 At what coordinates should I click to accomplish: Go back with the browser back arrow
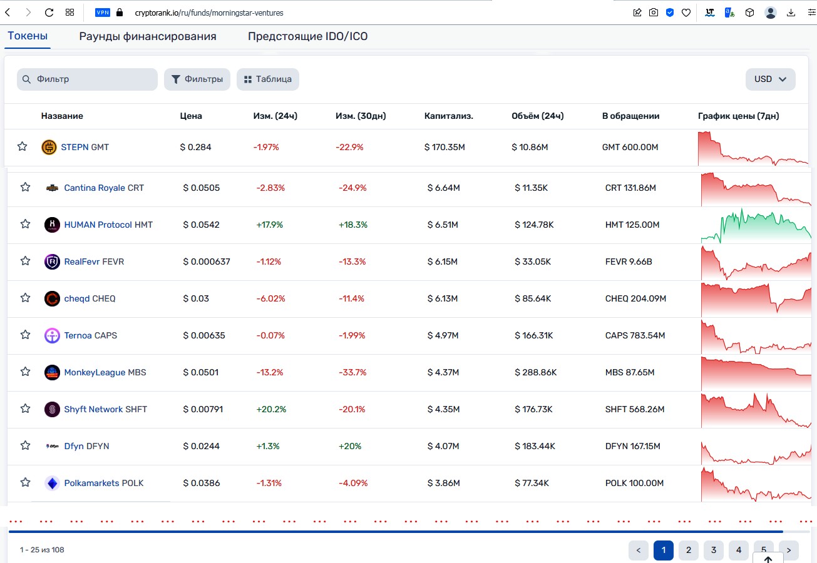pos(8,12)
